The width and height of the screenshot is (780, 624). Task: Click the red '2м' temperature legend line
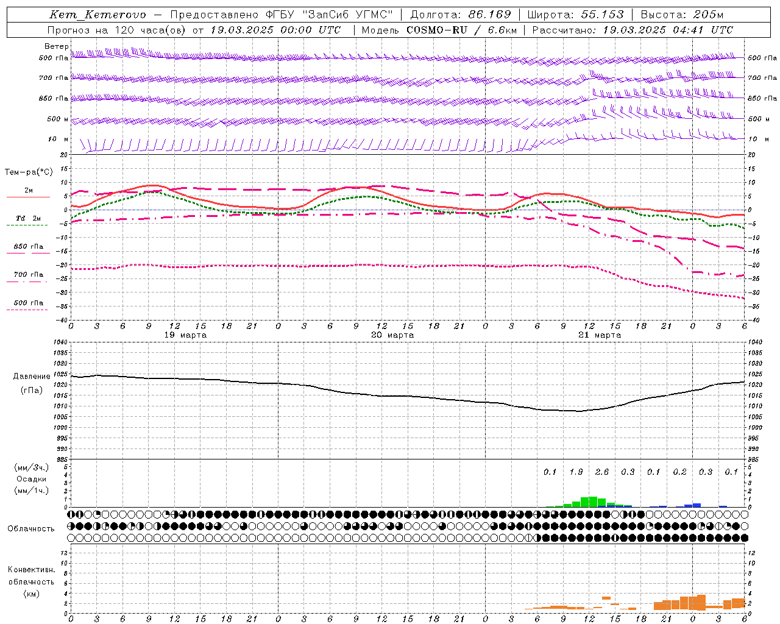tap(29, 197)
